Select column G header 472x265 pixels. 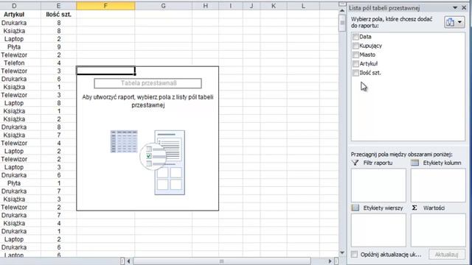tap(164, 6)
